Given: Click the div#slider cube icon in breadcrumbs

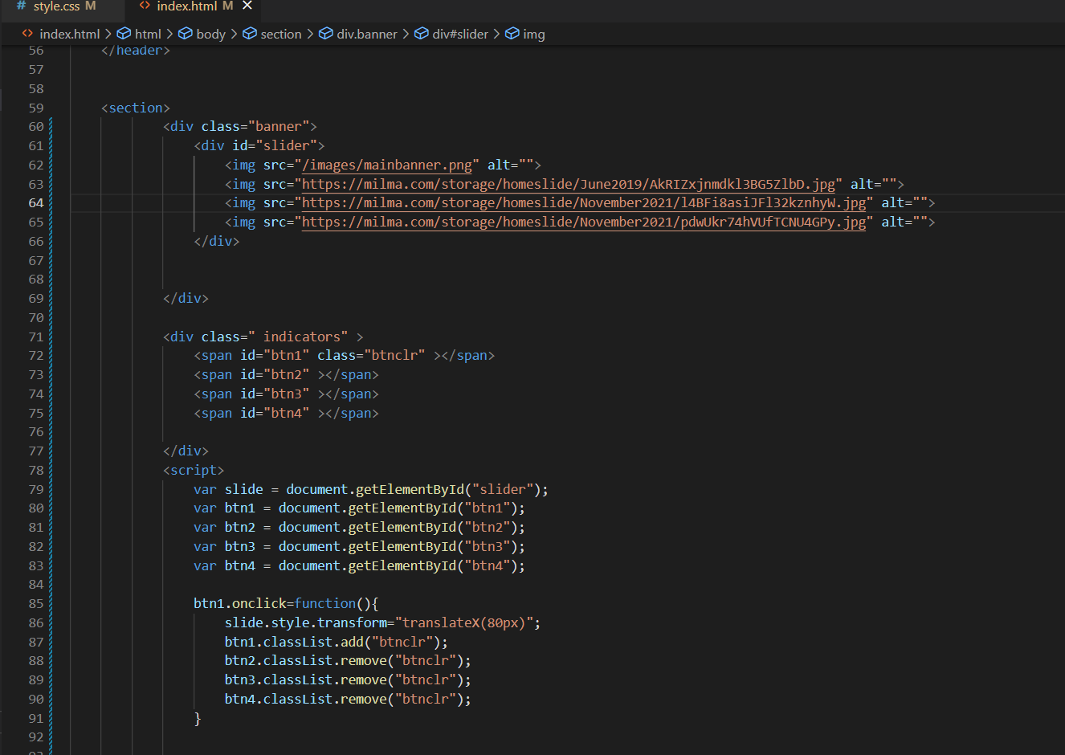Looking at the screenshot, I should 422,34.
